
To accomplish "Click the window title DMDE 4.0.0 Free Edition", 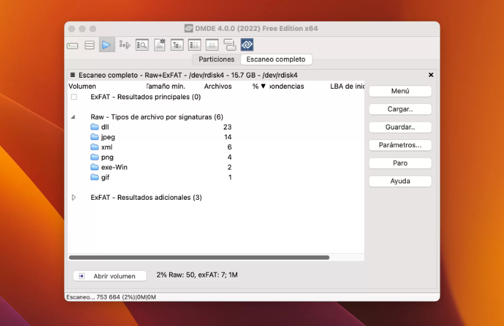I will coord(256,28).
